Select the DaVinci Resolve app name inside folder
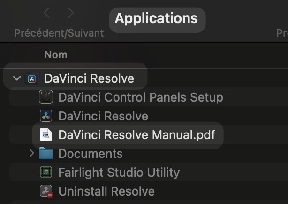 pos(103,116)
